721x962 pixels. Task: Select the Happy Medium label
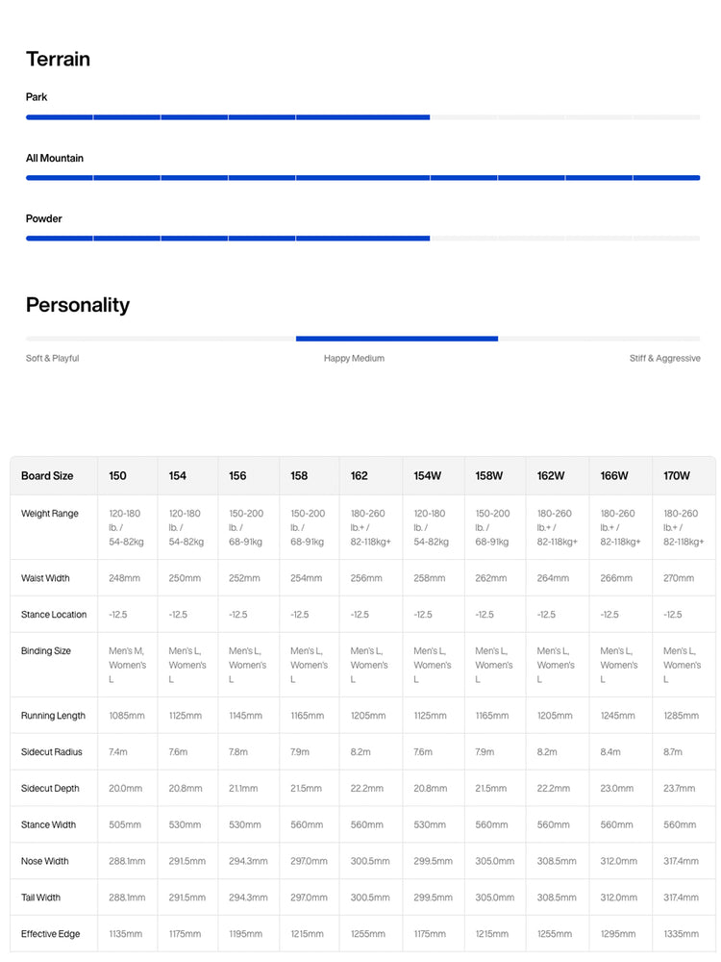pos(354,358)
